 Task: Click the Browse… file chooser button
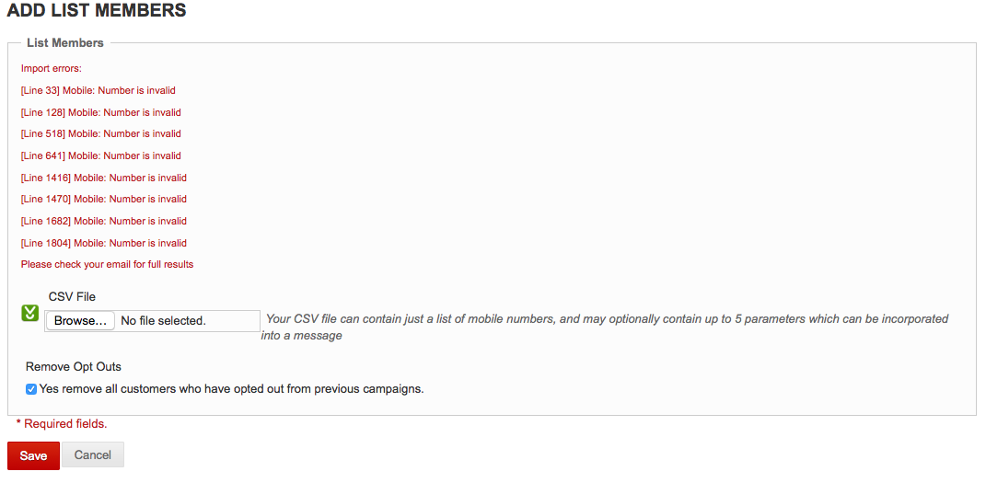pyautogui.click(x=80, y=321)
